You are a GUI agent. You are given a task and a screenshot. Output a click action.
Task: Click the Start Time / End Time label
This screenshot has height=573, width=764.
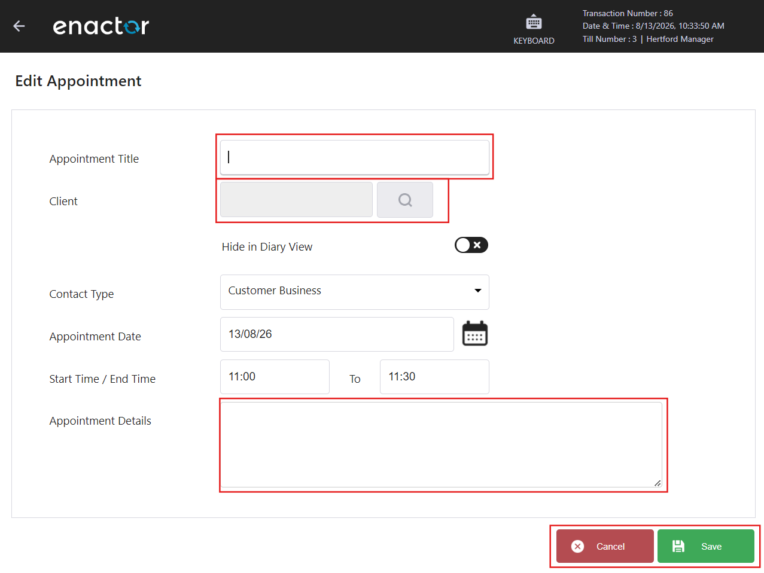[102, 379]
